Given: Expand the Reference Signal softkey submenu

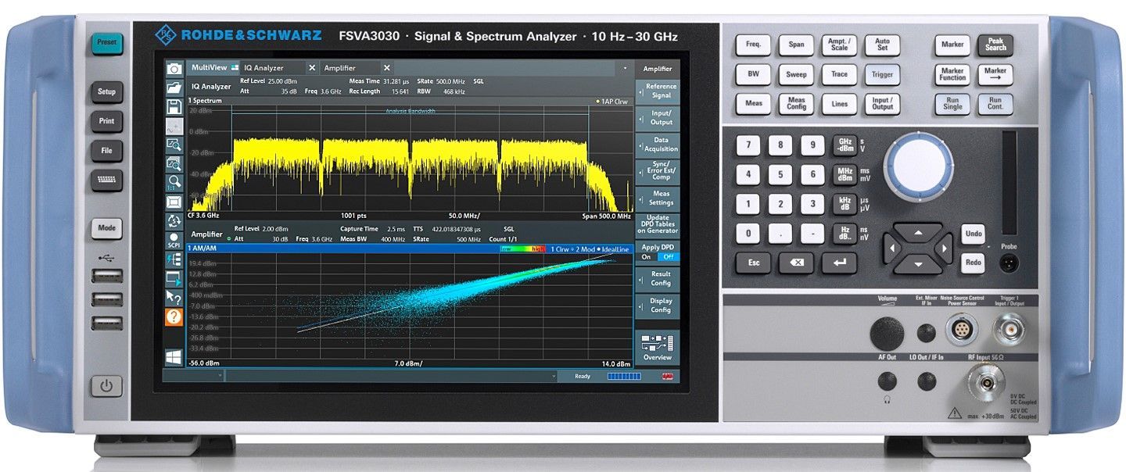Looking at the screenshot, I should coord(657,91).
